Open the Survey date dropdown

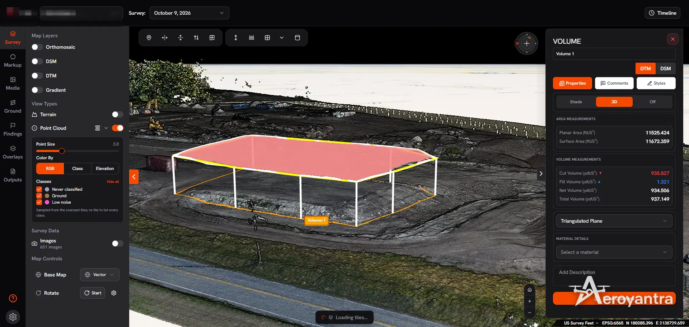(189, 13)
